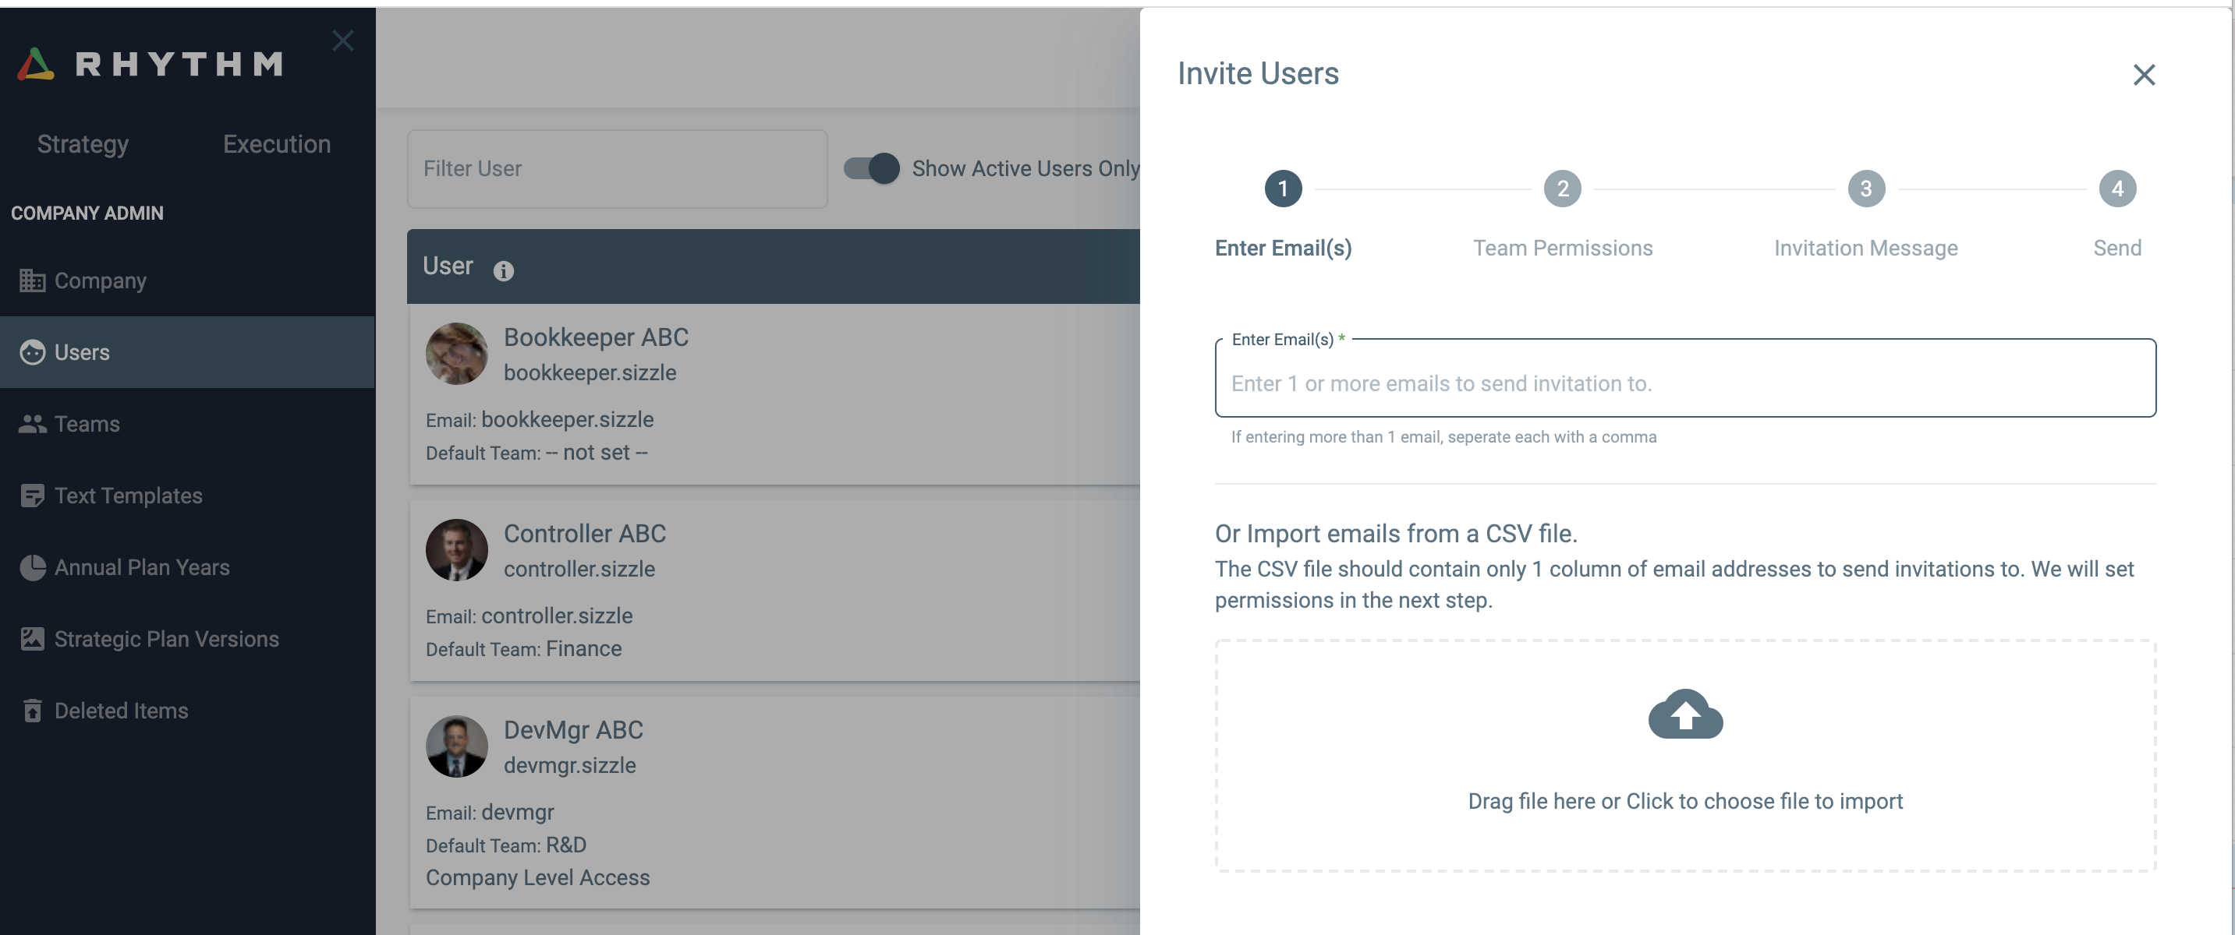Click the User column header

pos(448,266)
